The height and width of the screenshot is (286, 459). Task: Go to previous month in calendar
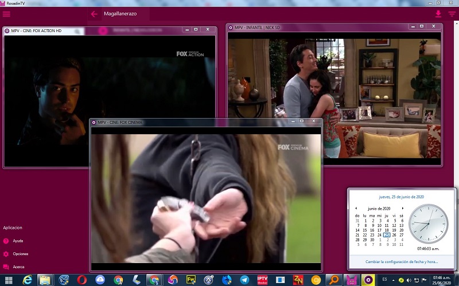coord(356,209)
